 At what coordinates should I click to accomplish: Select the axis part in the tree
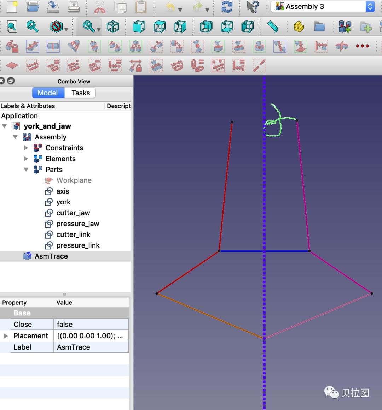tap(63, 191)
